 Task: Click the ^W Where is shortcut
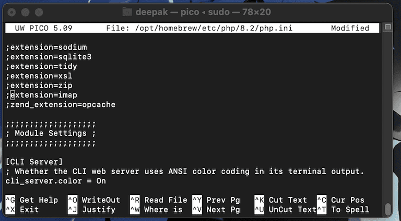pyautogui.click(x=156, y=210)
